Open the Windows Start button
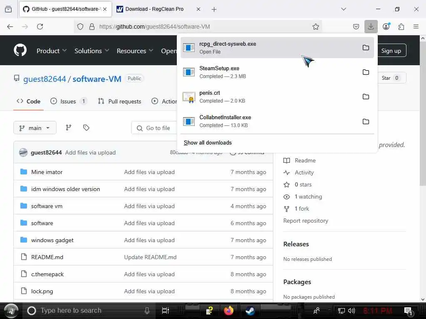This screenshot has width=426, height=319. (11, 311)
